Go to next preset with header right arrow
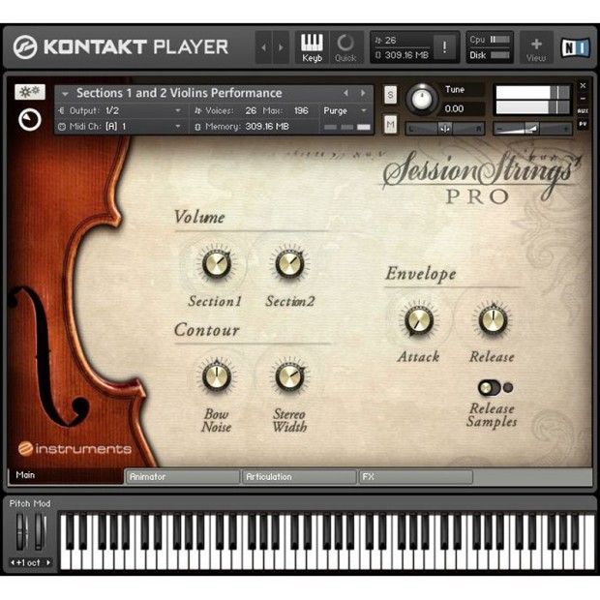This screenshot has height=600, width=600. click(281, 47)
